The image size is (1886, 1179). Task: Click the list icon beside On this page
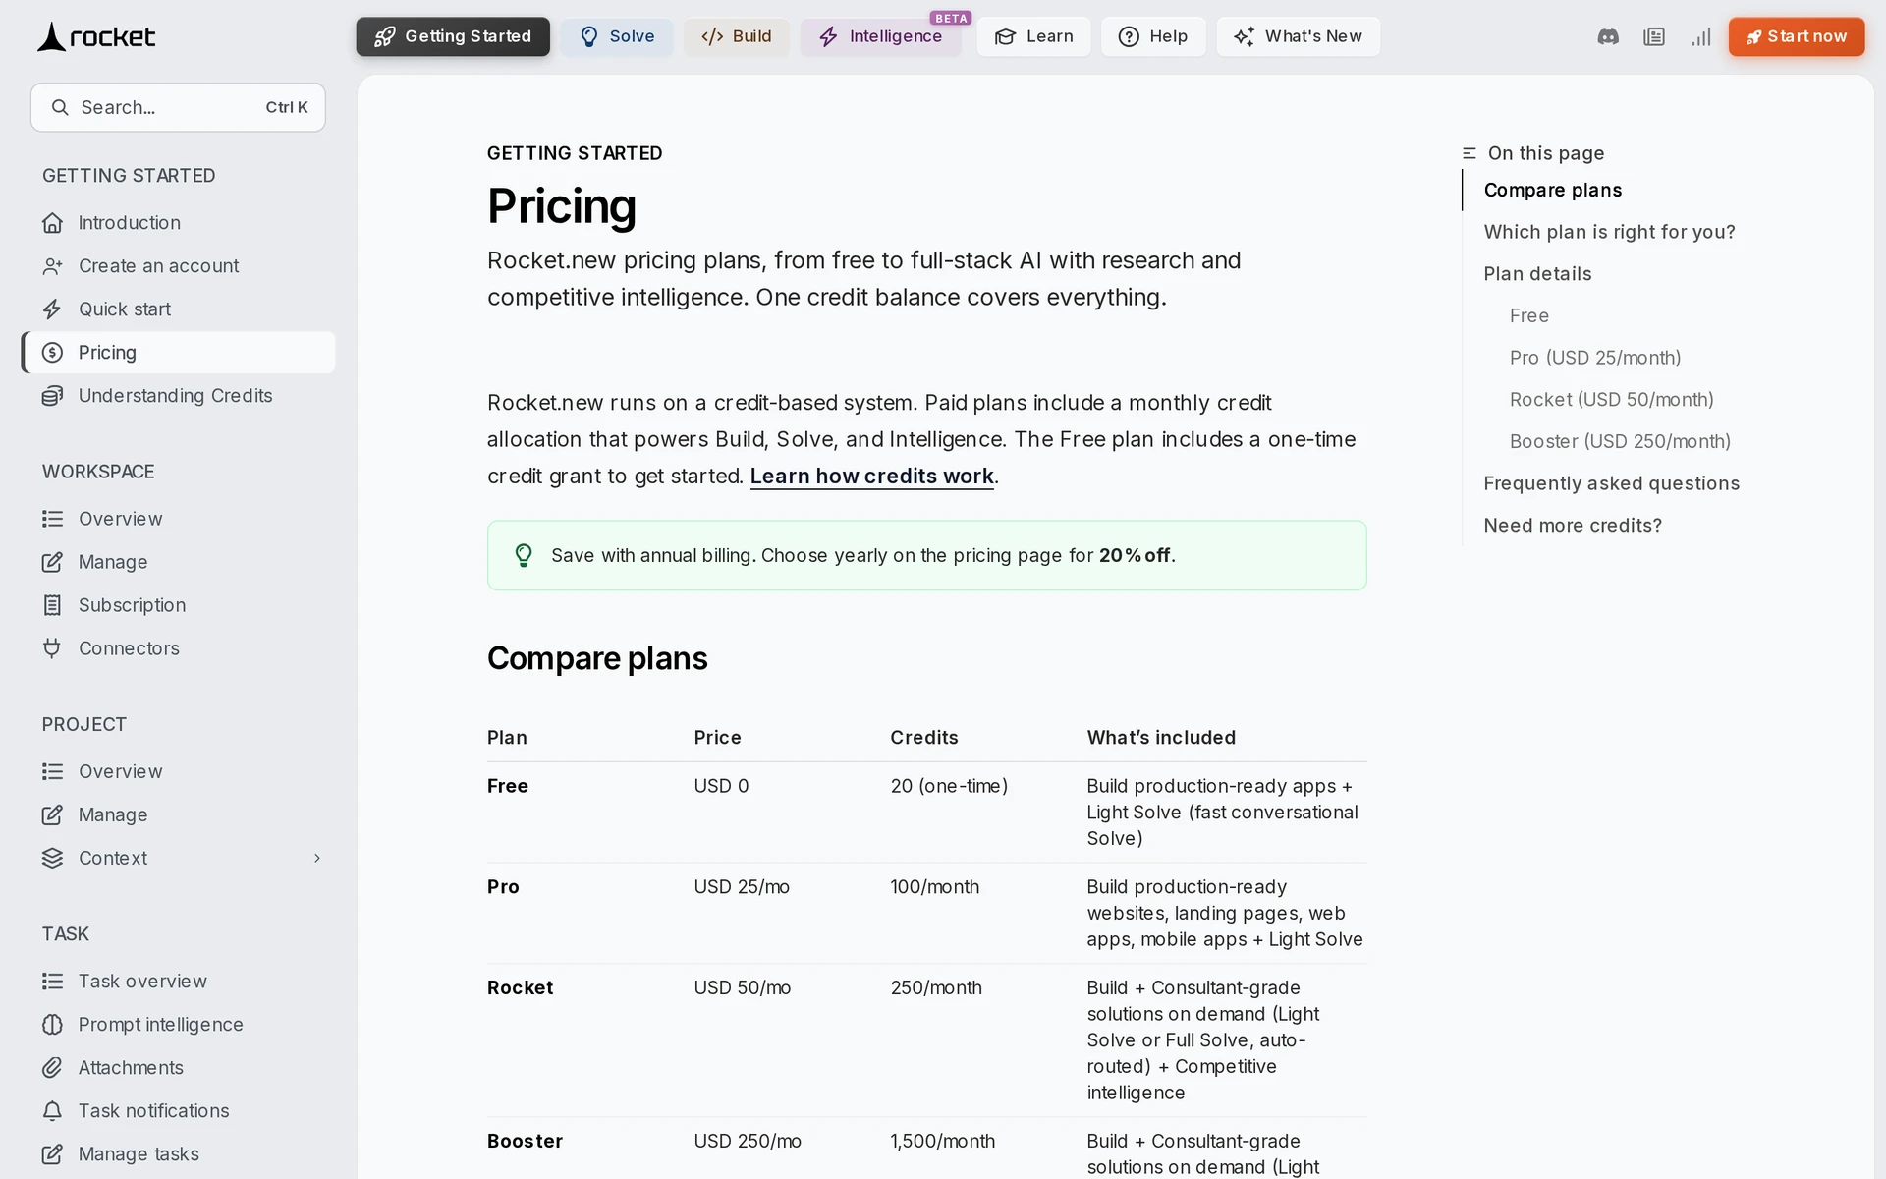pyautogui.click(x=1470, y=153)
